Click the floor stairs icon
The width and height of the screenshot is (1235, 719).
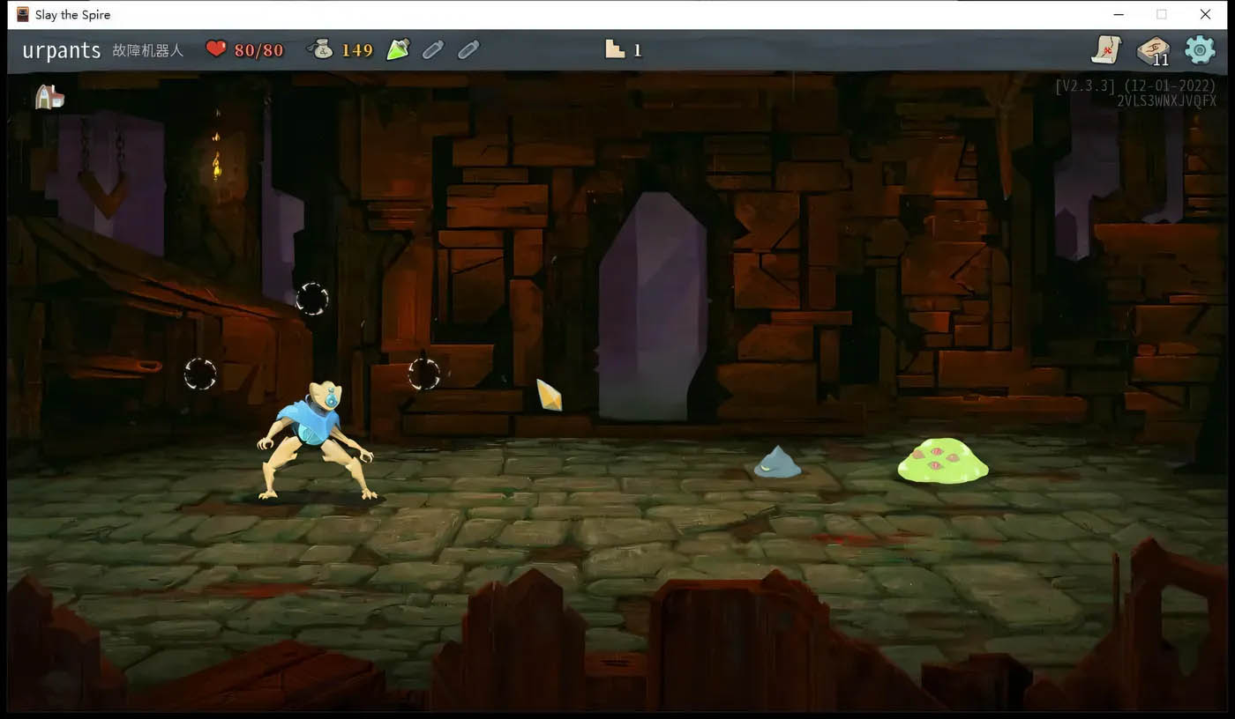click(615, 49)
